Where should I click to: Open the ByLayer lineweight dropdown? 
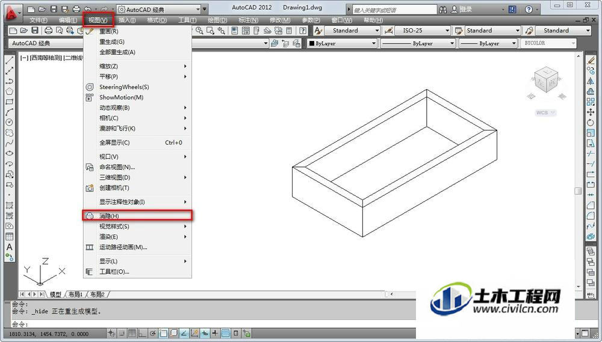(488, 43)
